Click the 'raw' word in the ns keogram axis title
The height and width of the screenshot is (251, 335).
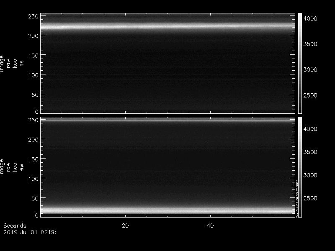click(x=8, y=63)
